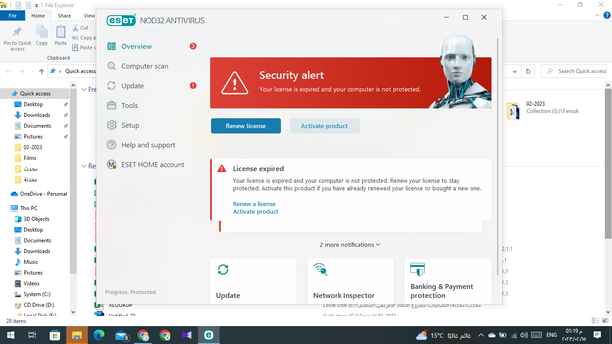Click the red badge 3 beside Overview
Screen dimensions: 612x344
[x=193, y=46]
